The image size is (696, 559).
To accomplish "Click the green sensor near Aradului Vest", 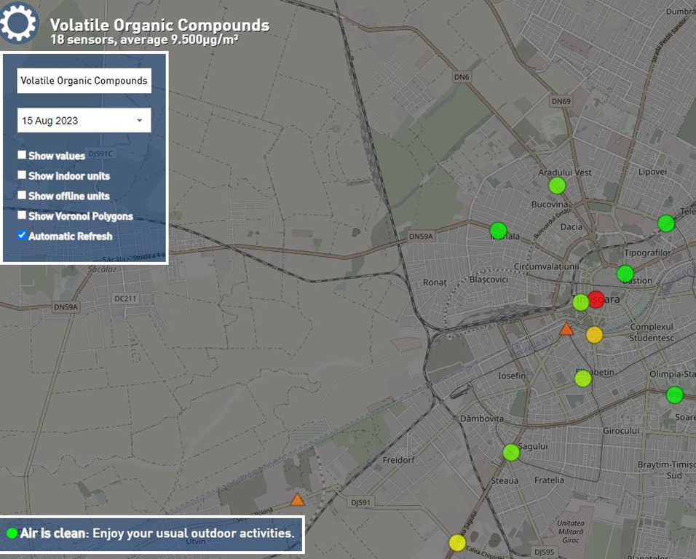I will [x=557, y=186].
